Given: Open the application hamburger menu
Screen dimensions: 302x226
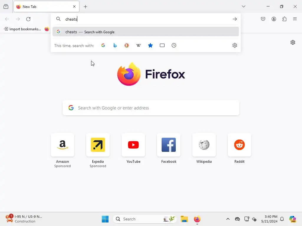Looking at the screenshot, I should click(295, 19).
